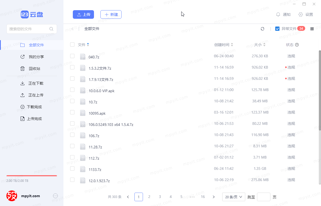321x206 pixels.
Task: Click the 搜索您的文件 search field
Action: 32,29
